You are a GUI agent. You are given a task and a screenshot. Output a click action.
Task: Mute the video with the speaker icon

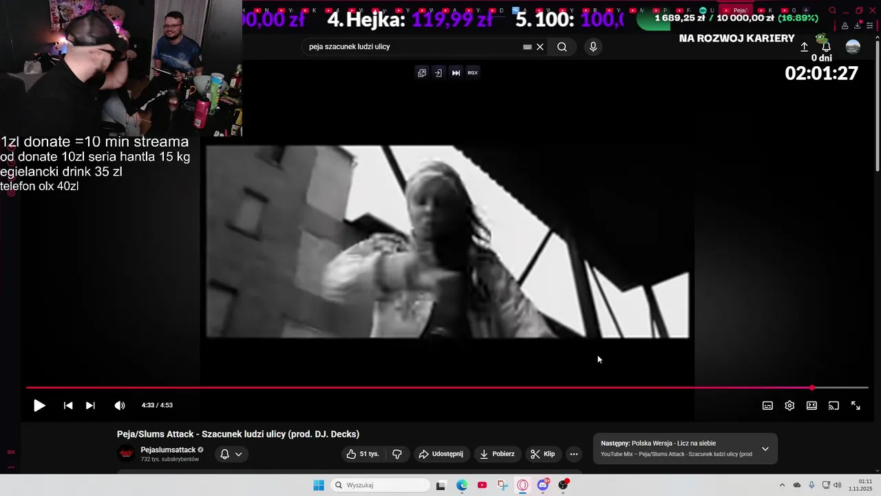click(x=120, y=406)
